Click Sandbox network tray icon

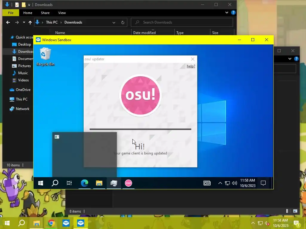227,183
